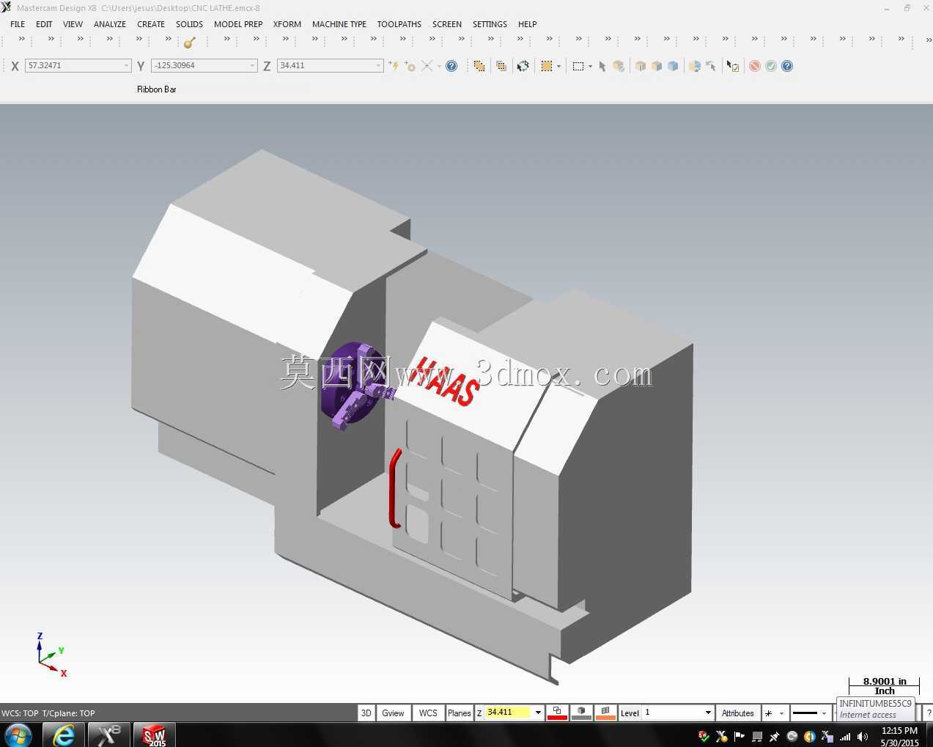Click the yellow Z depth field in status bar
933x747 pixels.
[x=508, y=713]
